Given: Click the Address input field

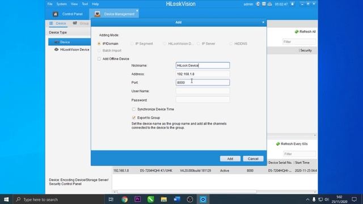Looking at the screenshot, I should (202, 74).
